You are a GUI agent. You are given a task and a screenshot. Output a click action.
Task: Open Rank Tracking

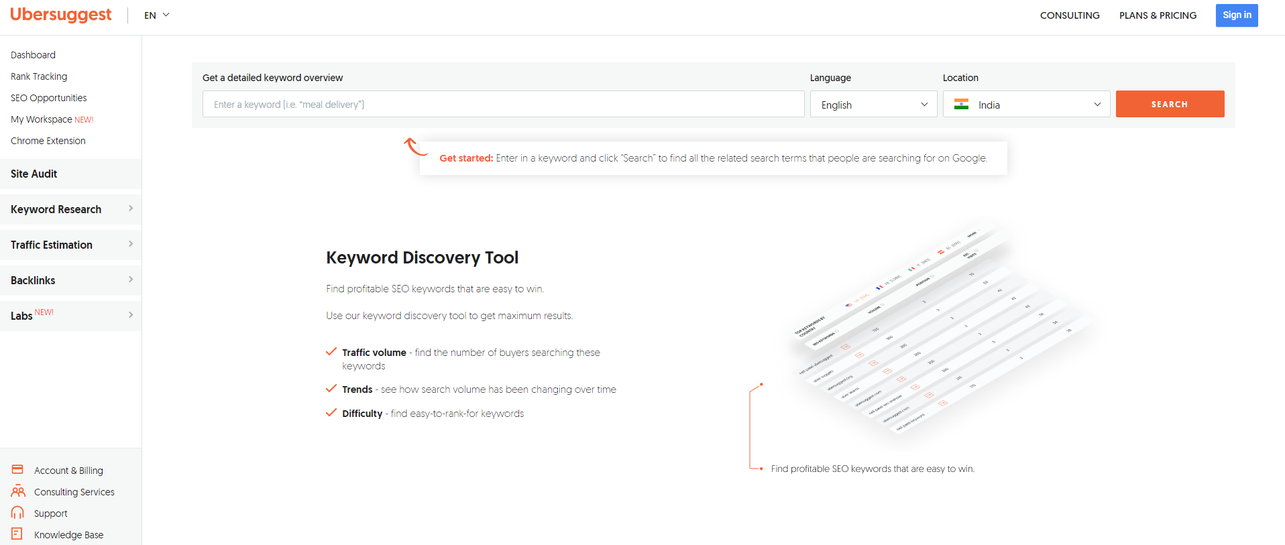[x=39, y=76]
